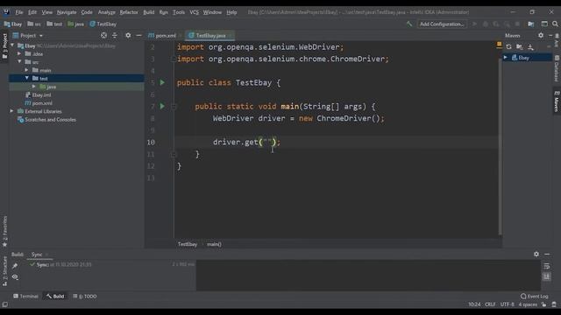Image resolution: width=561 pixels, height=315 pixels.
Task: Open the Refactor menu
Action: pyautogui.click(x=129, y=12)
